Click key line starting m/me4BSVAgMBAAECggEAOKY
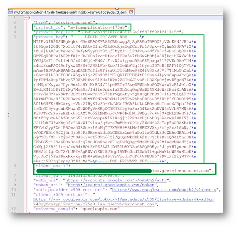 coord(115,70)
